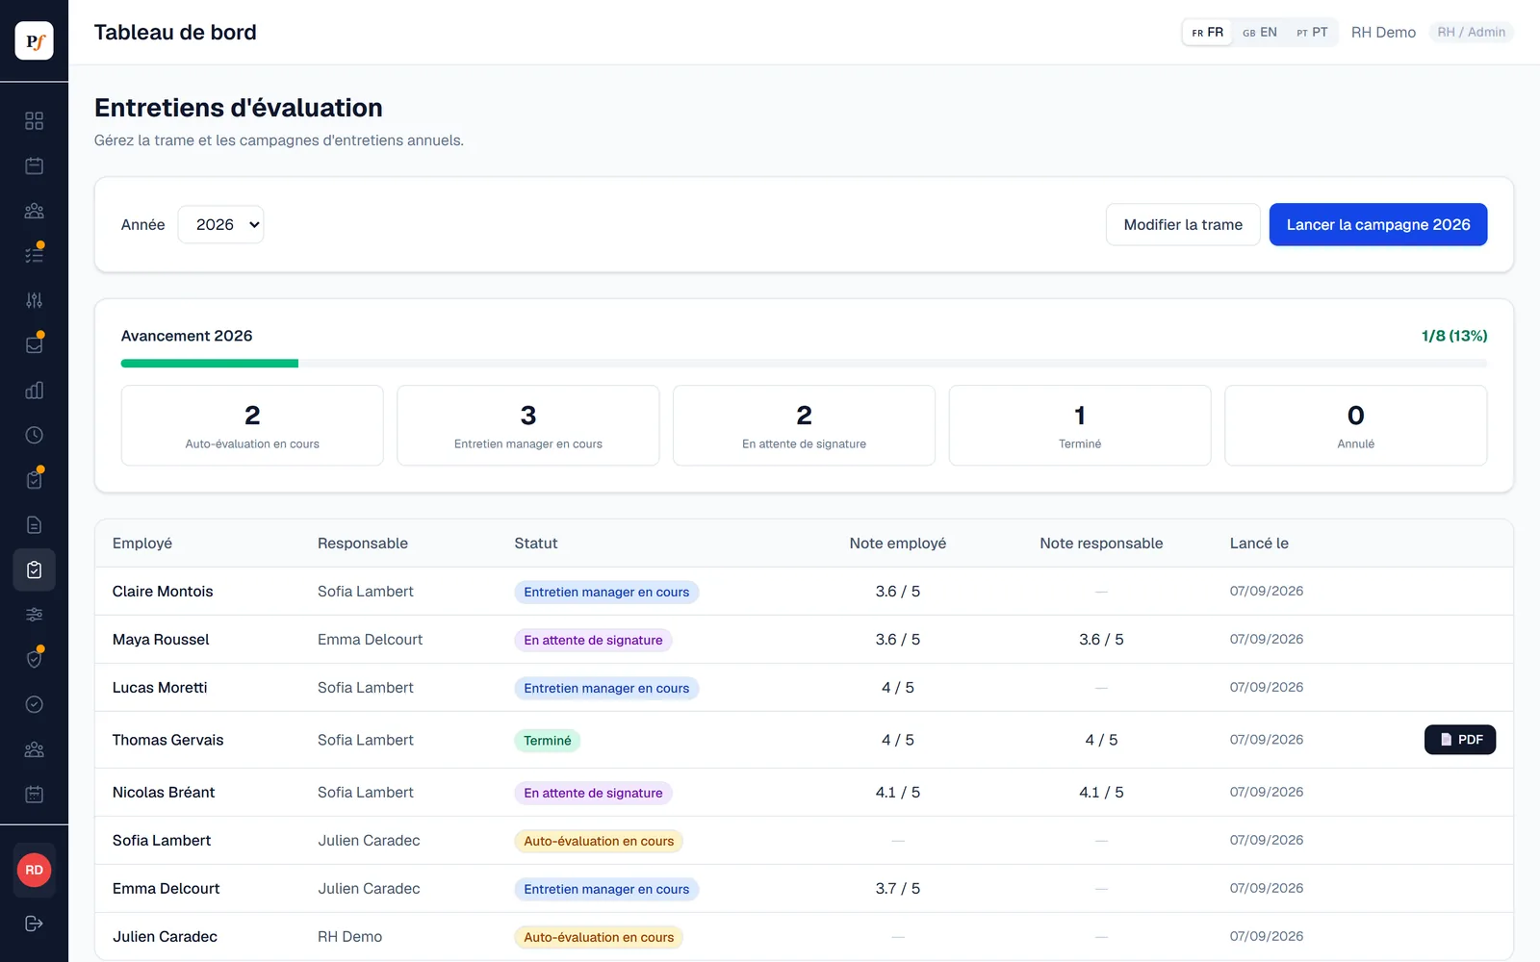Click the Terminé status summary card
Screen dimensions: 1540x962
[x=1080, y=425]
